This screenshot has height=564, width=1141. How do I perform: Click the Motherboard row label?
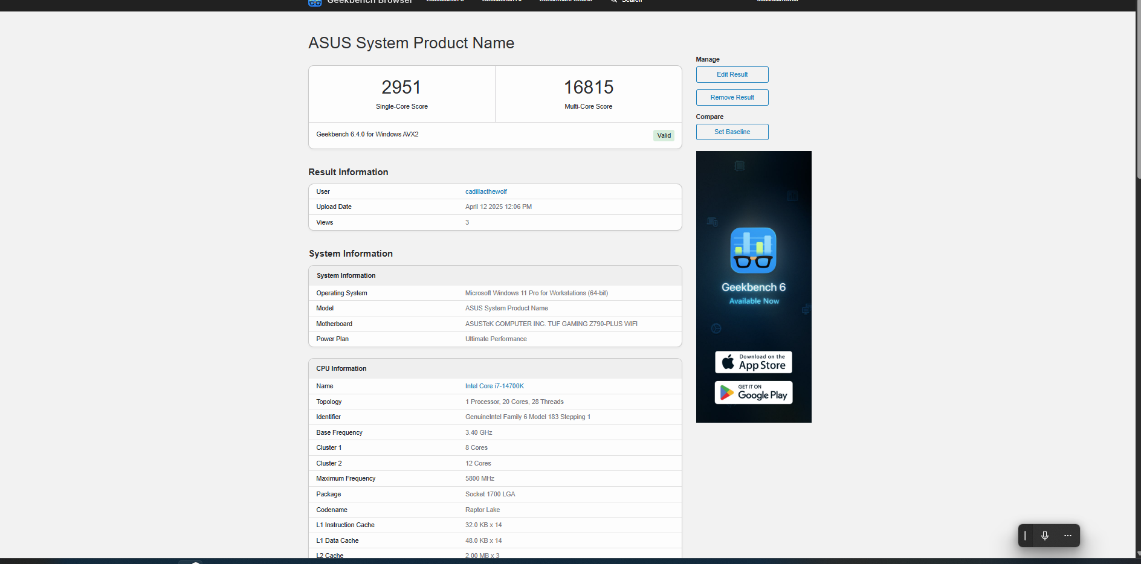[x=334, y=324]
